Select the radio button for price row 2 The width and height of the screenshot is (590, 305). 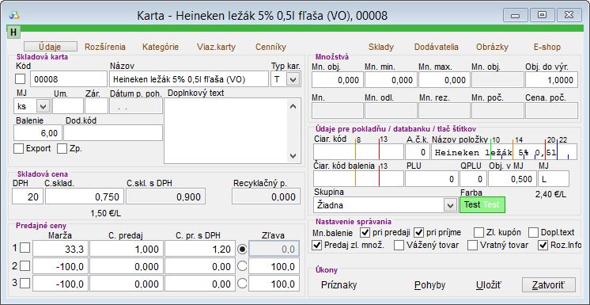[243, 266]
